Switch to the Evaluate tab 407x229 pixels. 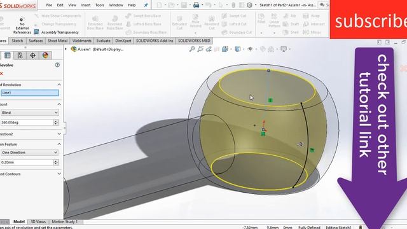(103, 41)
